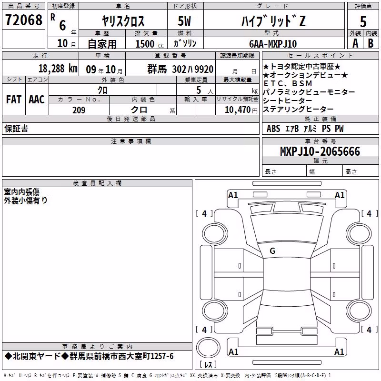Screen dimensions: 381x381
Task: Click car name ヤリスクロス
Action: [x=123, y=21]
